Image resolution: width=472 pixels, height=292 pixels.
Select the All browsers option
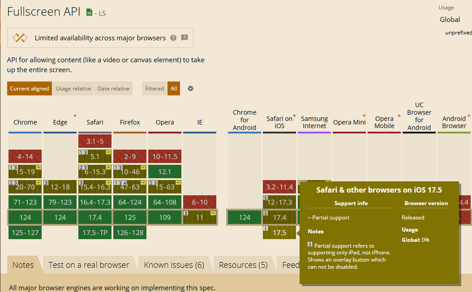174,88
